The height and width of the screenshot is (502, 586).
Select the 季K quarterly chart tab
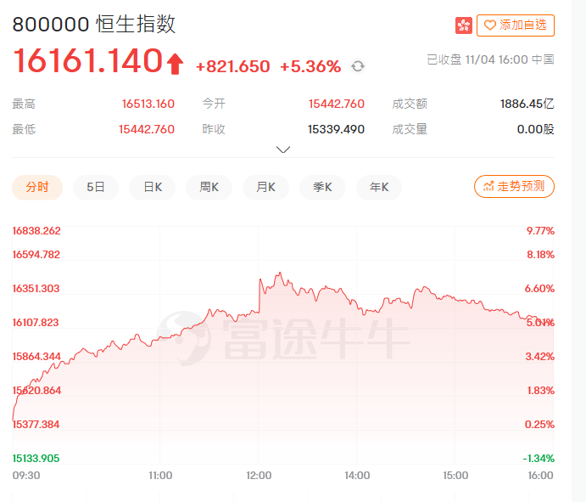click(322, 187)
